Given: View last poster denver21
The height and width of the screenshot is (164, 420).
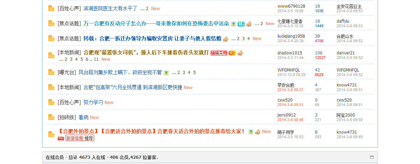Looking at the screenshot, I should pyautogui.click(x=346, y=53).
